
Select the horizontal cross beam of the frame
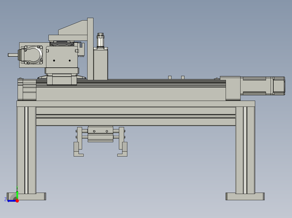[x=136, y=116]
